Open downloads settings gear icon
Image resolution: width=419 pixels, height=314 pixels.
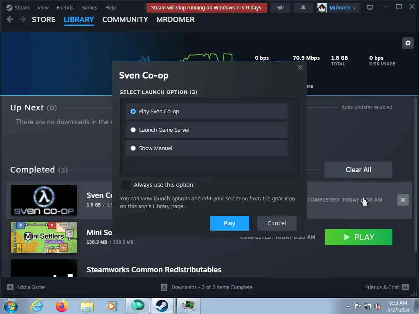pos(408,43)
